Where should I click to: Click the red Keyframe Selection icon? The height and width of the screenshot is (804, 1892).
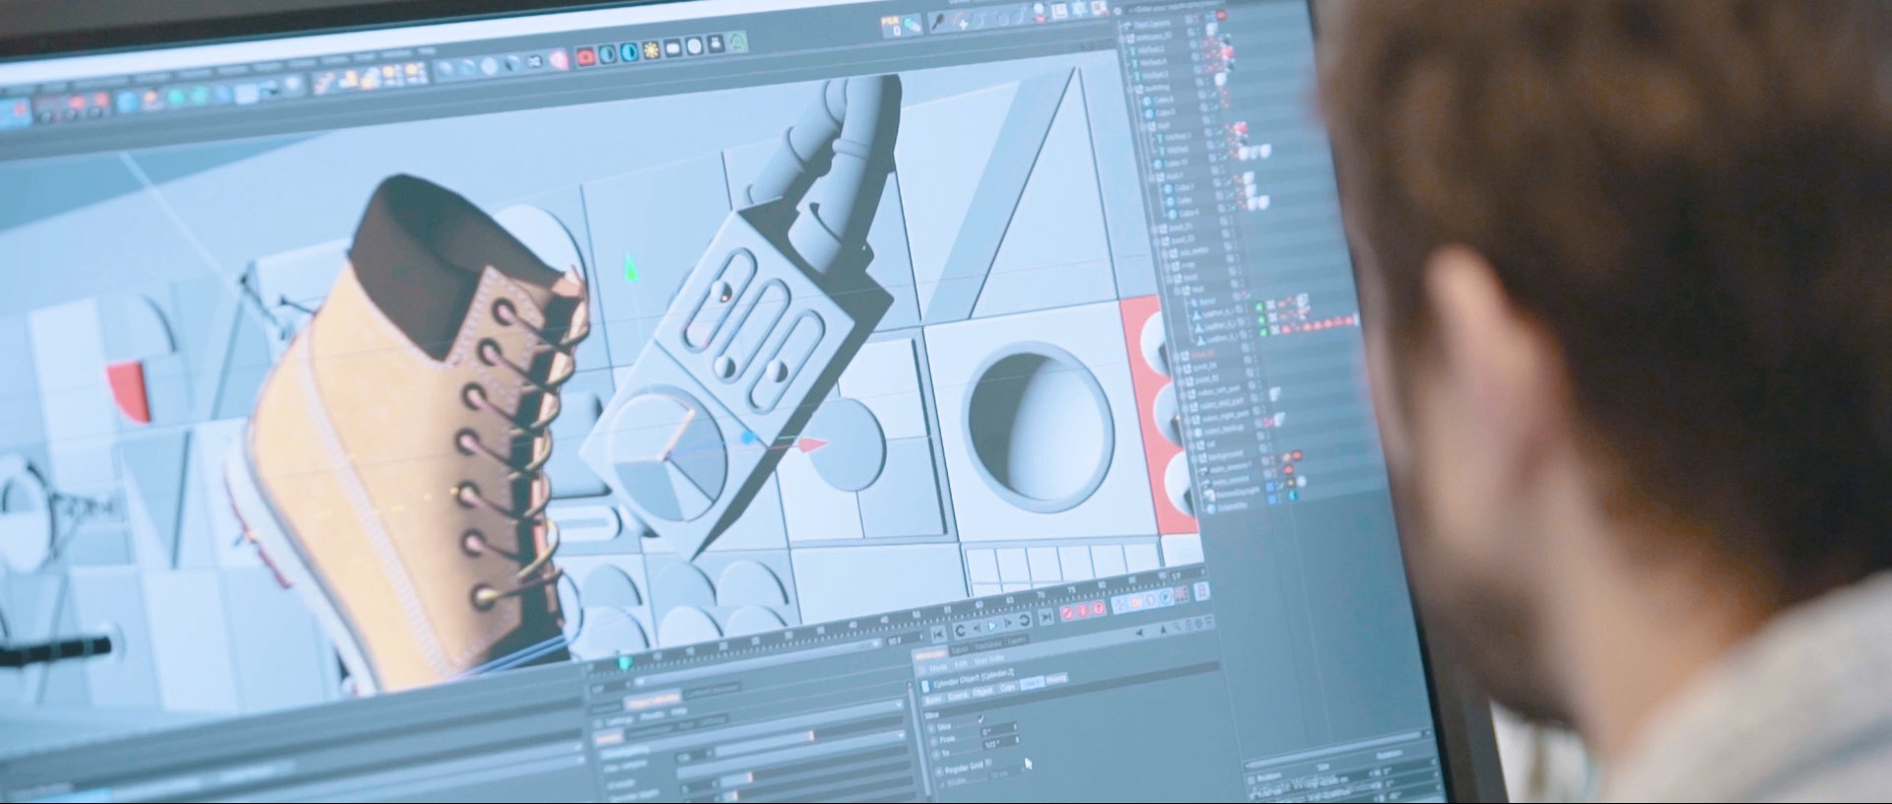coord(1098,608)
